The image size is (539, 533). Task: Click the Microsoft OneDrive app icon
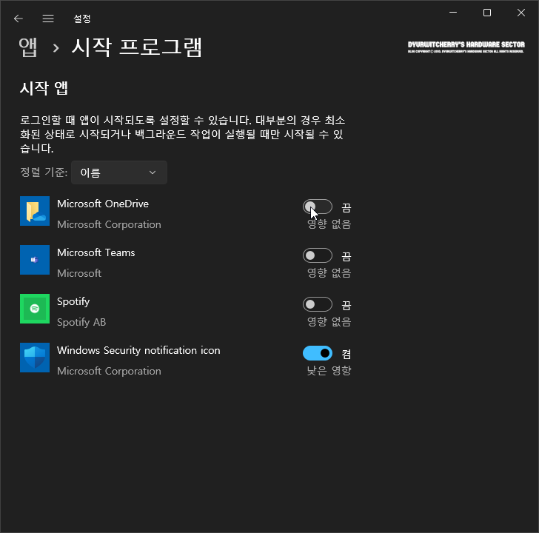point(35,211)
